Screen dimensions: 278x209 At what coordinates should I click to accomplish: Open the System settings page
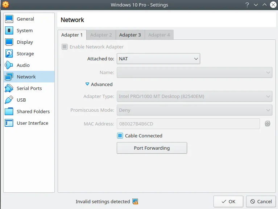point(29,30)
